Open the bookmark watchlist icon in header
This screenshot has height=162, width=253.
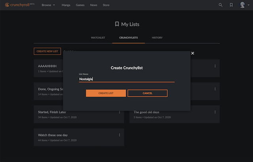[x=231, y=5]
